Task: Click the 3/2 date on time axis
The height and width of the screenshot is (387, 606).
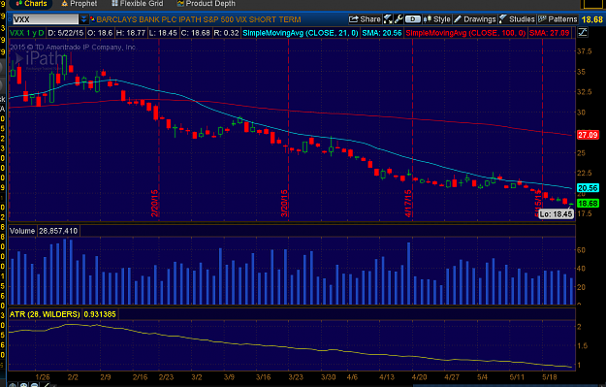Action: click(196, 377)
